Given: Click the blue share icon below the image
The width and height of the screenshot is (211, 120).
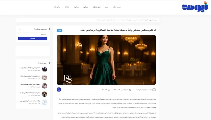Looking at the screenshot, I should pyautogui.click(x=59, y=89).
